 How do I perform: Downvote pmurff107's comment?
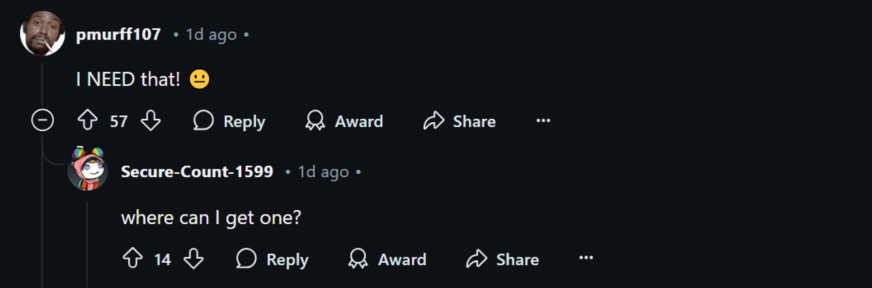[x=151, y=121]
